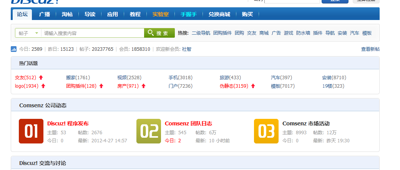Open the 应用 nav item
400x170 pixels.
click(113, 14)
